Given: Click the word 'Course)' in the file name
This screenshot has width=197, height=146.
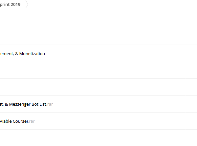Looking at the screenshot, I should click(20, 121).
